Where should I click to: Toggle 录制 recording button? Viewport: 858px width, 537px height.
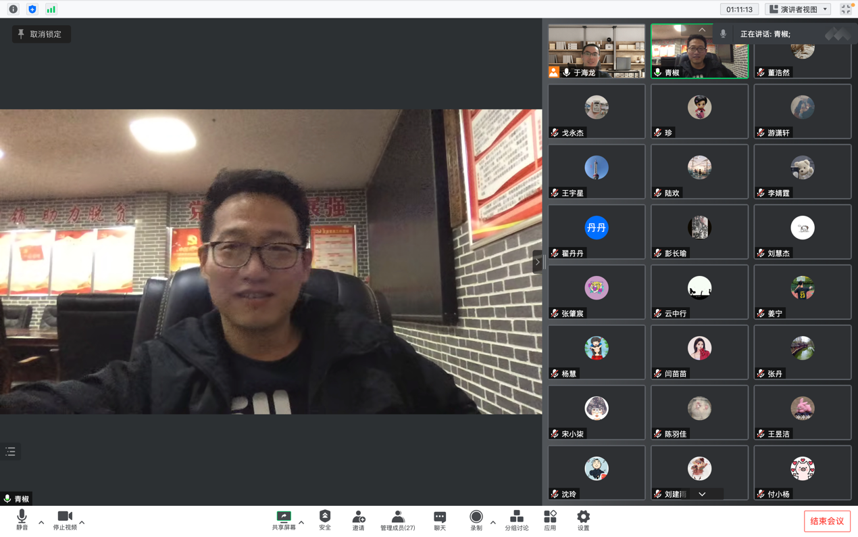point(476,517)
